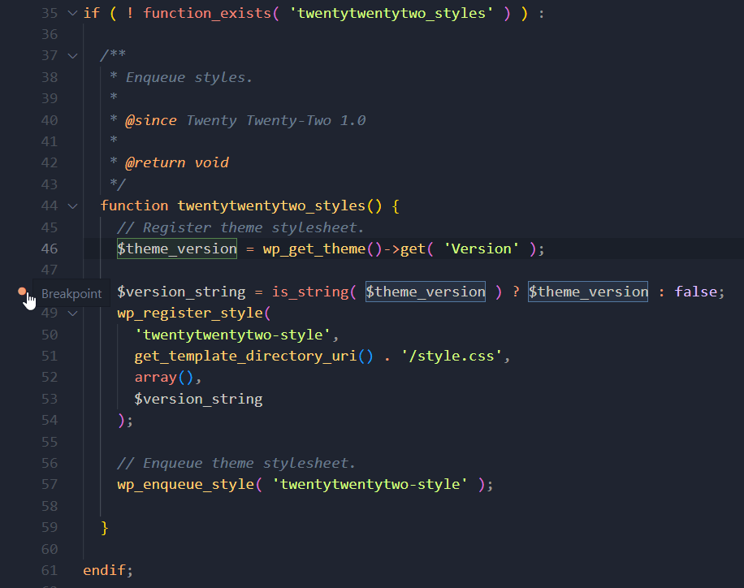Click 'twentytwentytwo-style' string on line 50
Image resolution: width=744 pixels, height=588 pixels.
(x=232, y=335)
